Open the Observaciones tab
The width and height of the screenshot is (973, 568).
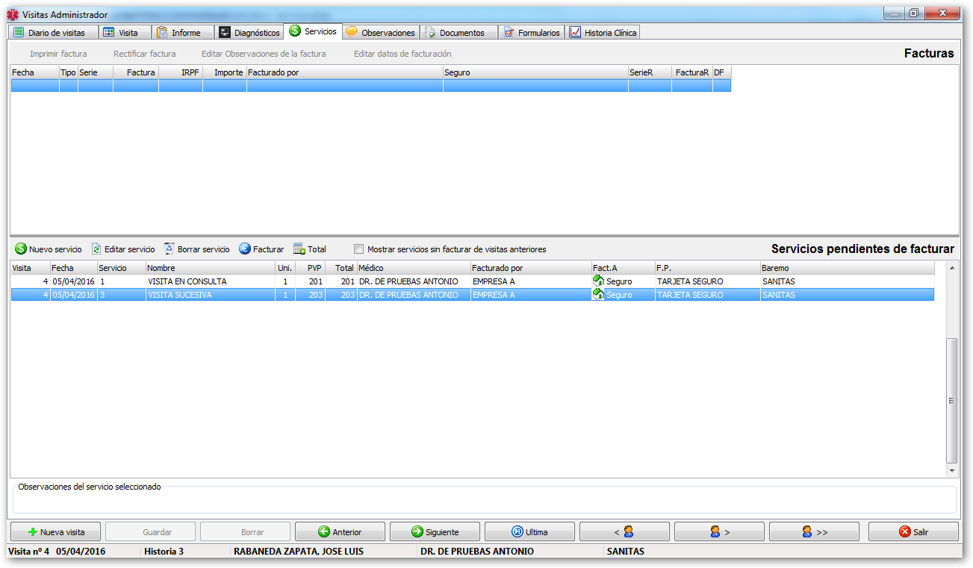click(x=381, y=33)
